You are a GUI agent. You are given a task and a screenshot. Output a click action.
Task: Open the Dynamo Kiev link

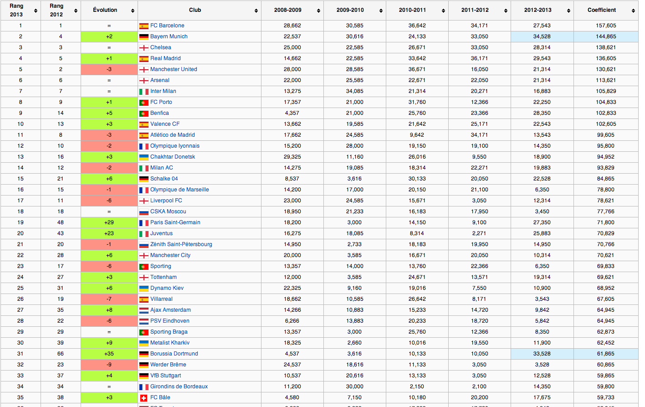coord(167,288)
